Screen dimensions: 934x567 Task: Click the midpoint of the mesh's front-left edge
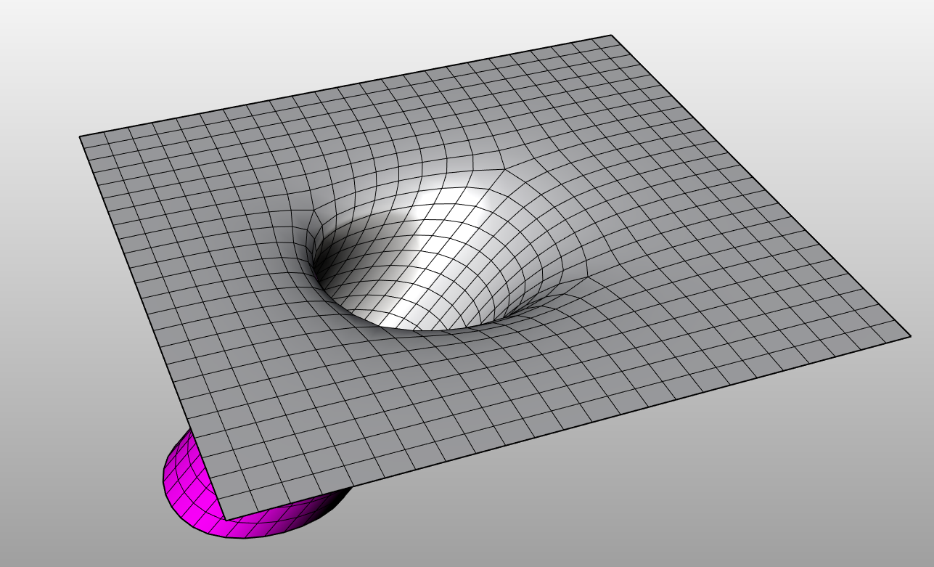pos(152,327)
